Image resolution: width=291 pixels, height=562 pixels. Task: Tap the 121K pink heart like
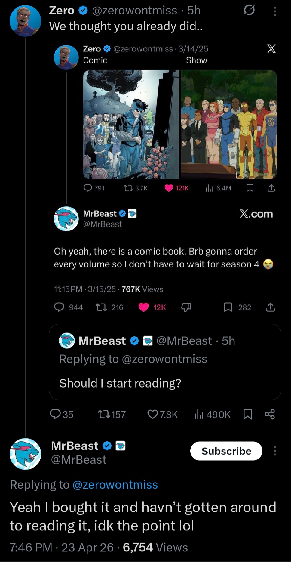coord(169,188)
